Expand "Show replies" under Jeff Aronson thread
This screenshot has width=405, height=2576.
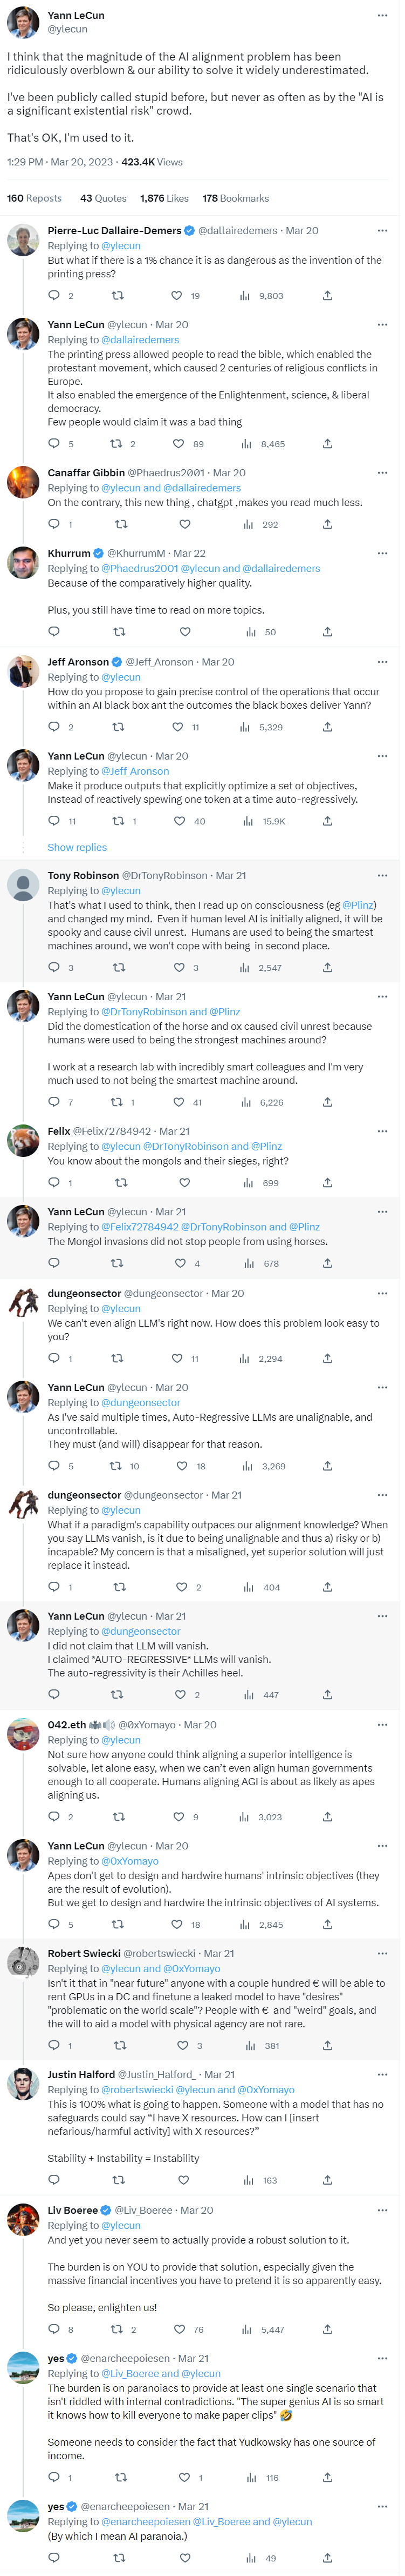click(77, 848)
